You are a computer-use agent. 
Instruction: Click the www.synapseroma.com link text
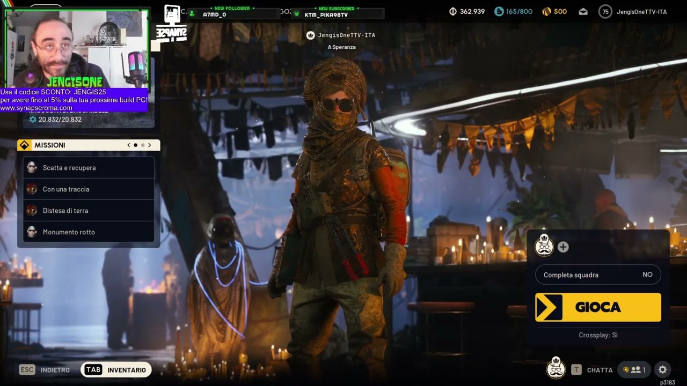pos(36,108)
